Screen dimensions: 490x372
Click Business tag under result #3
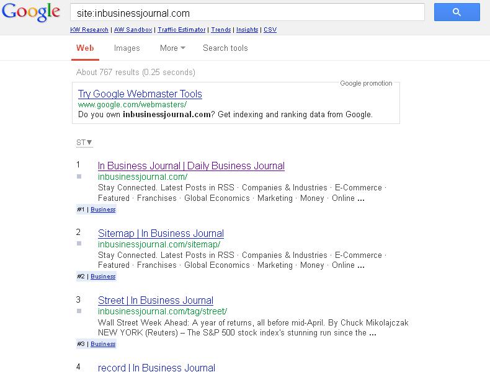(103, 344)
